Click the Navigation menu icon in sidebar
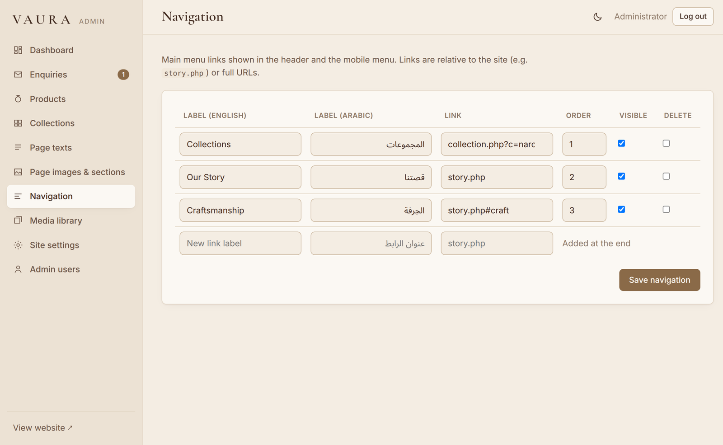 pyautogui.click(x=18, y=196)
